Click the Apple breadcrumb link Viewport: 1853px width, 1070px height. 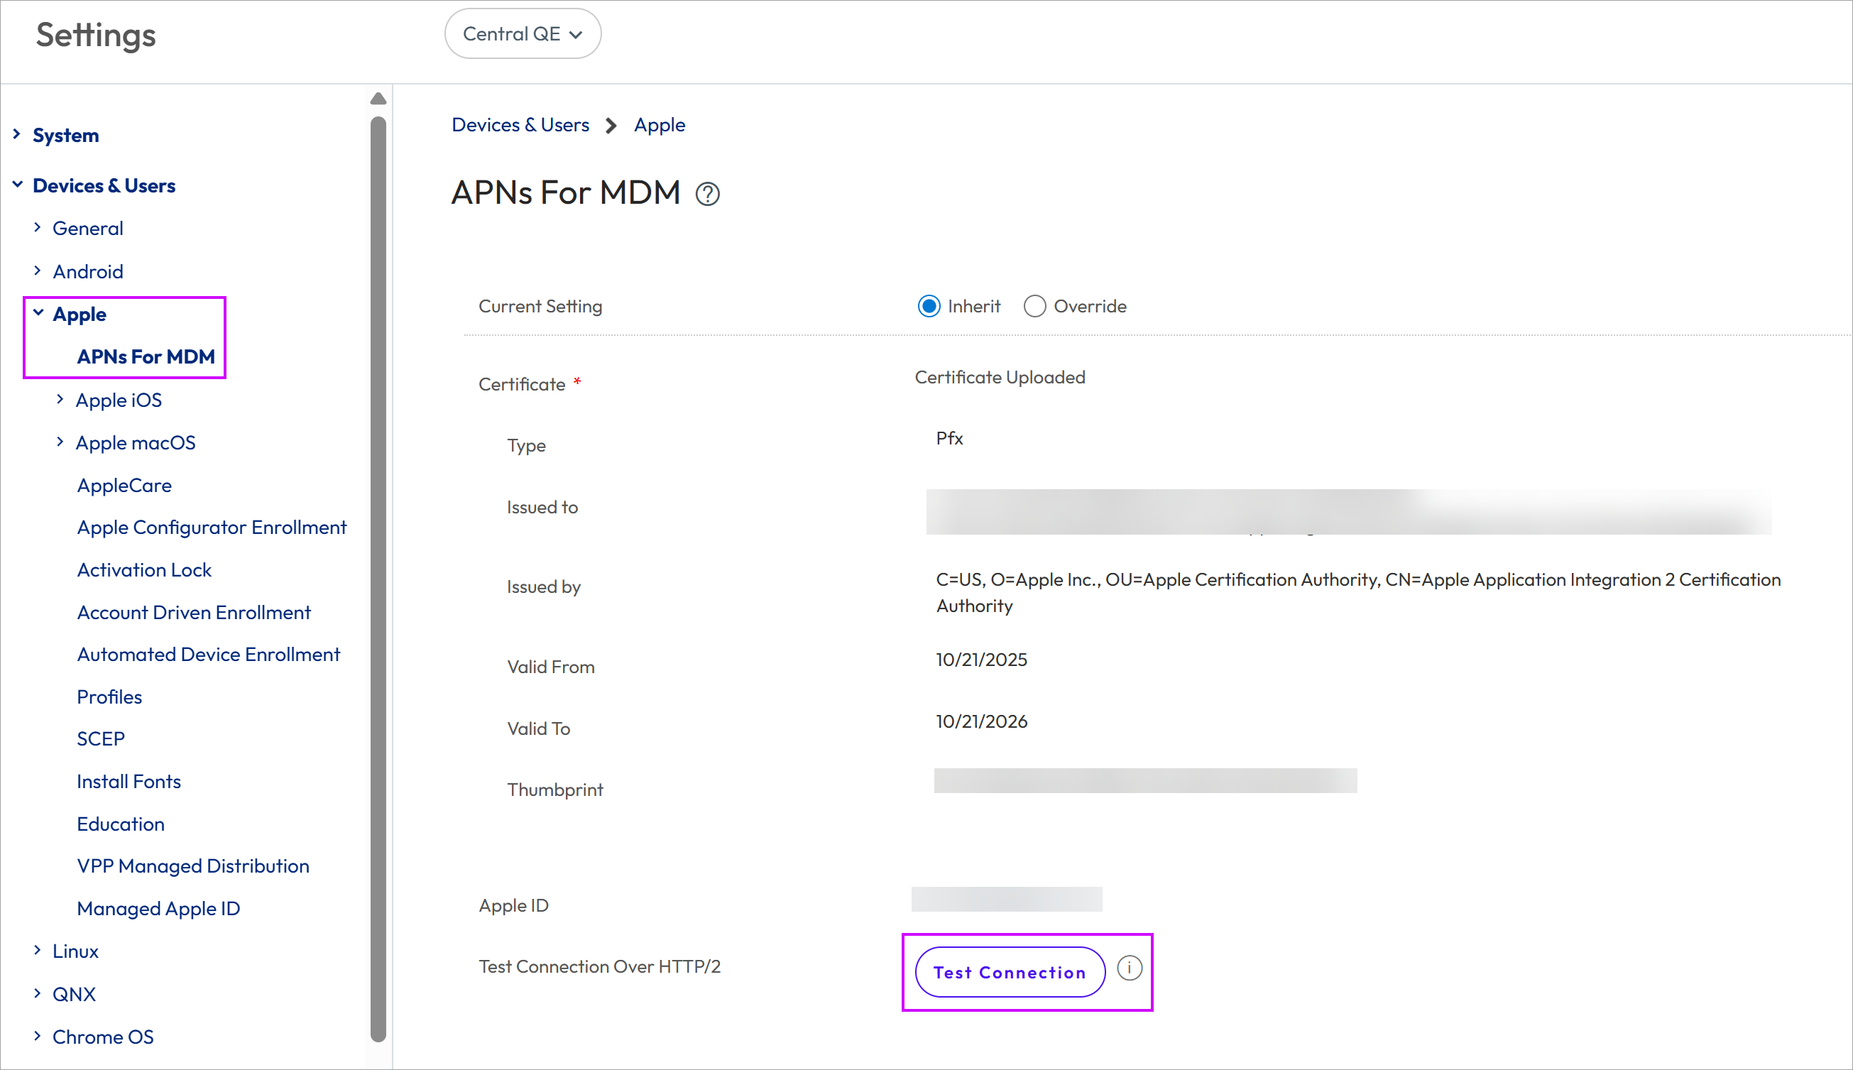click(659, 125)
